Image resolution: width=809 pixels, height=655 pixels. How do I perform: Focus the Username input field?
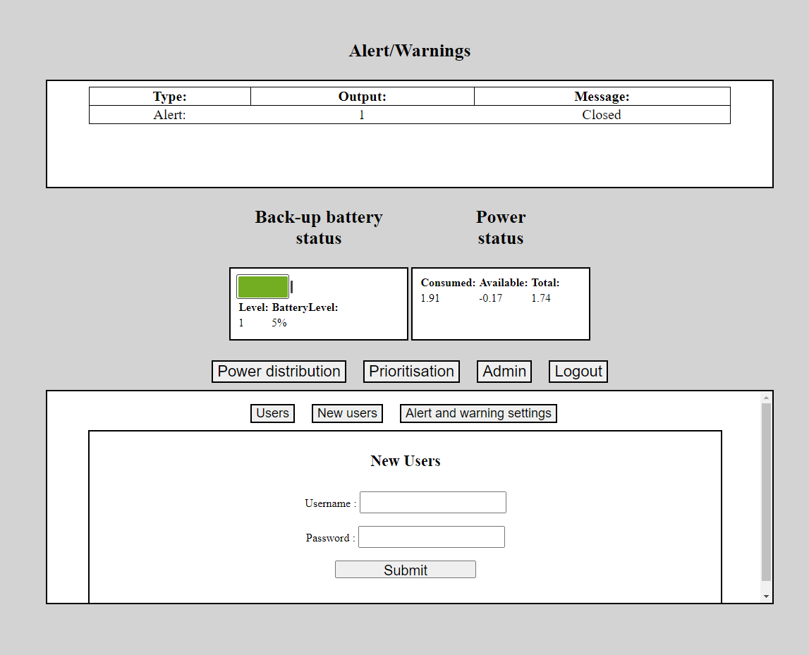point(433,503)
